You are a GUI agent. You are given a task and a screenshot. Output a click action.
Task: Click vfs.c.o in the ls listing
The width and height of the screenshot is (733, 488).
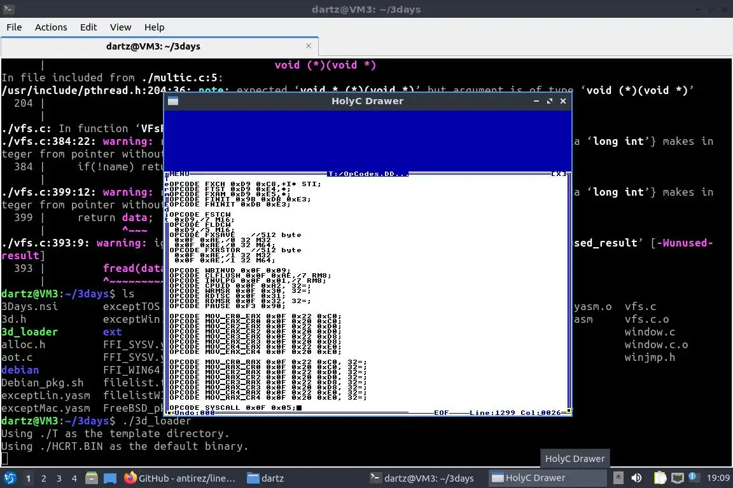pos(647,320)
